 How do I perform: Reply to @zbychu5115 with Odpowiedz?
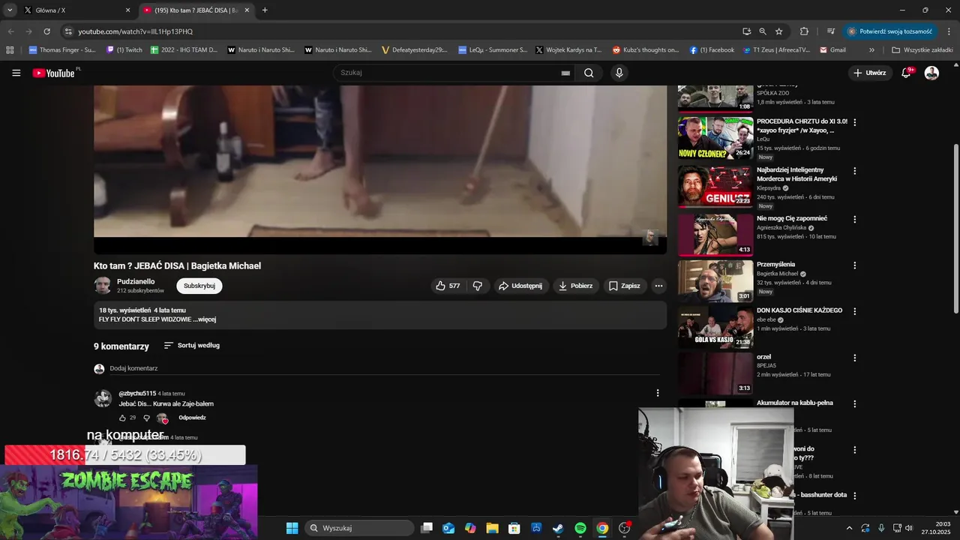[192, 418]
